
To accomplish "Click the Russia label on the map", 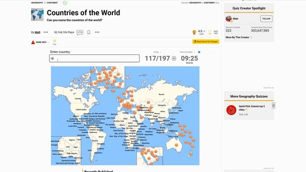I will pos(162,95).
